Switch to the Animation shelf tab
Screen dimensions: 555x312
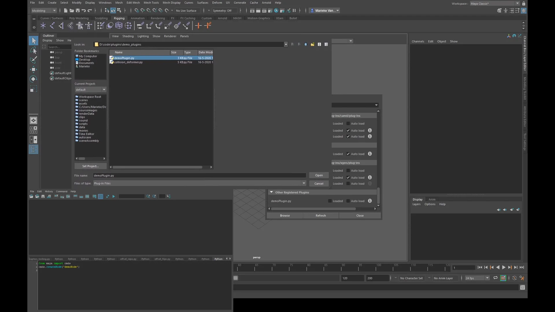point(137,18)
